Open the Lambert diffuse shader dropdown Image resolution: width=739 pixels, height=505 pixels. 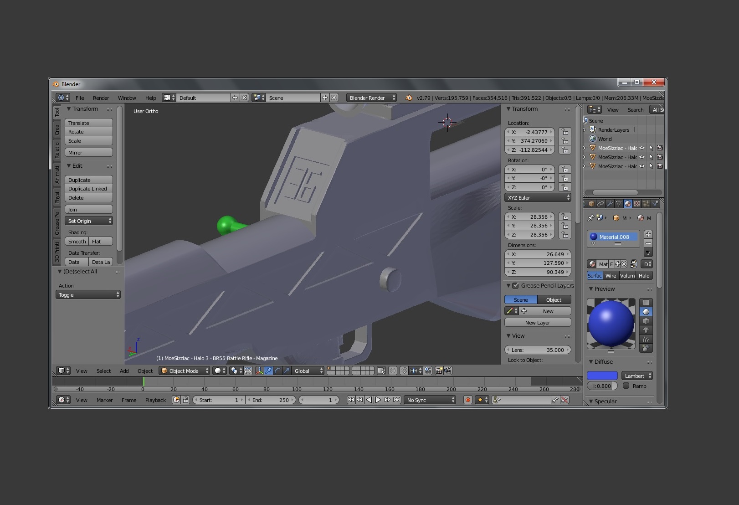tap(637, 376)
